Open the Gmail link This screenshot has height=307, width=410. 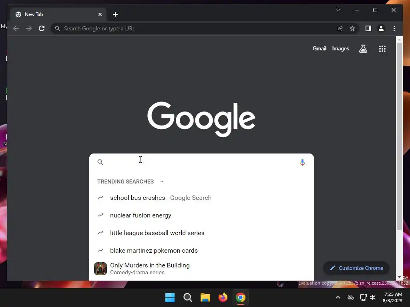click(x=319, y=48)
